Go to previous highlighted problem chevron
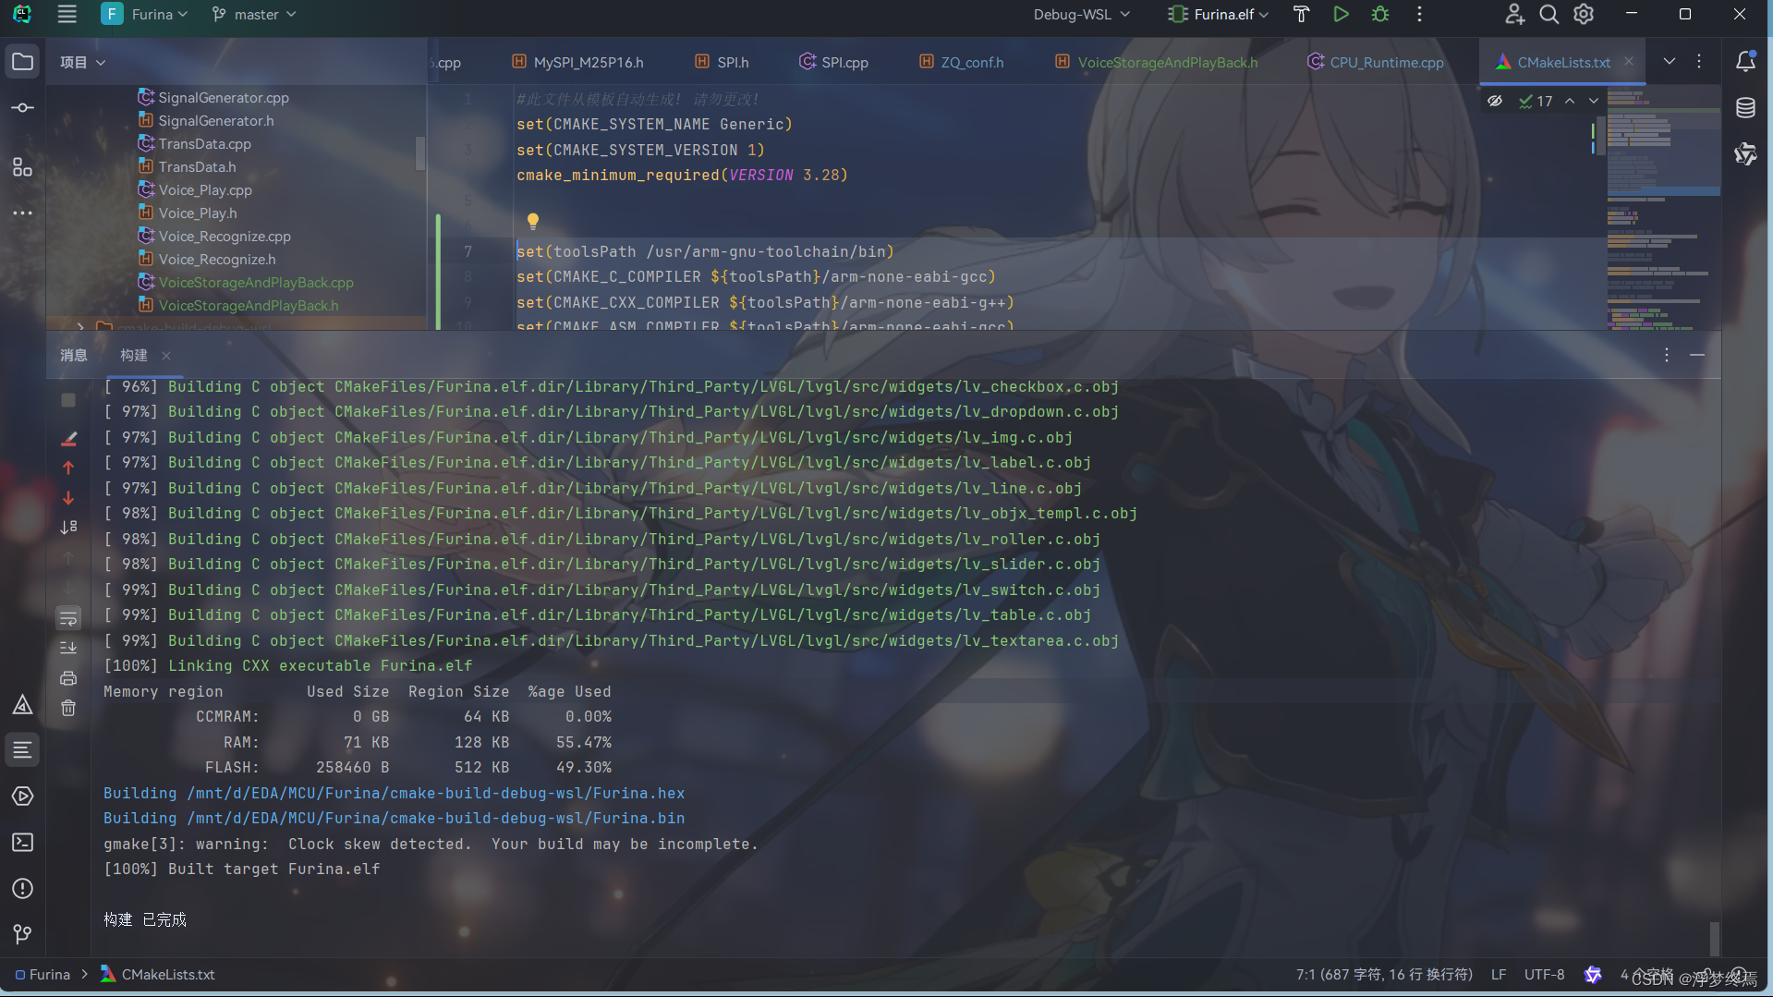 (1570, 101)
